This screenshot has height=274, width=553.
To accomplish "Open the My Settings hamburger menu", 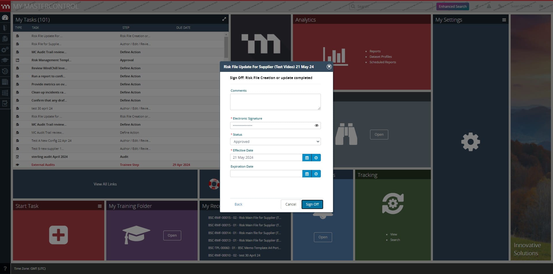I will click(x=504, y=20).
